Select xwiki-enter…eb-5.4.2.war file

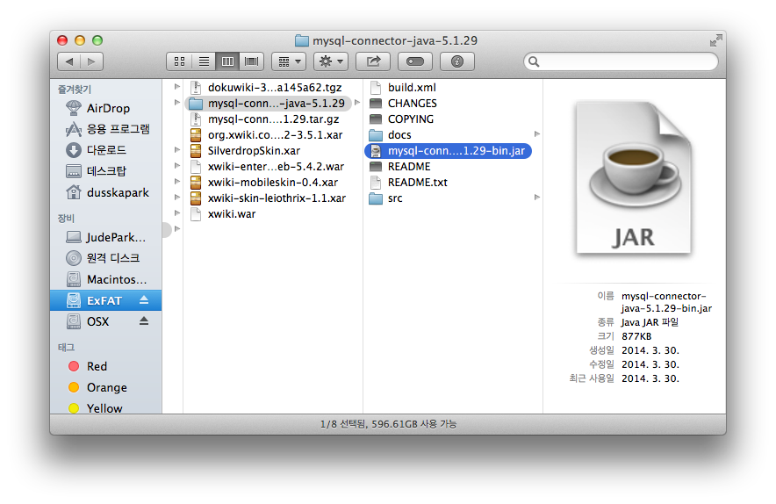click(267, 167)
